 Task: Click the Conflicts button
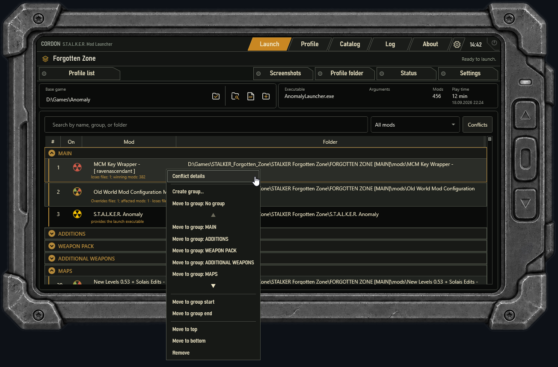pos(478,124)
